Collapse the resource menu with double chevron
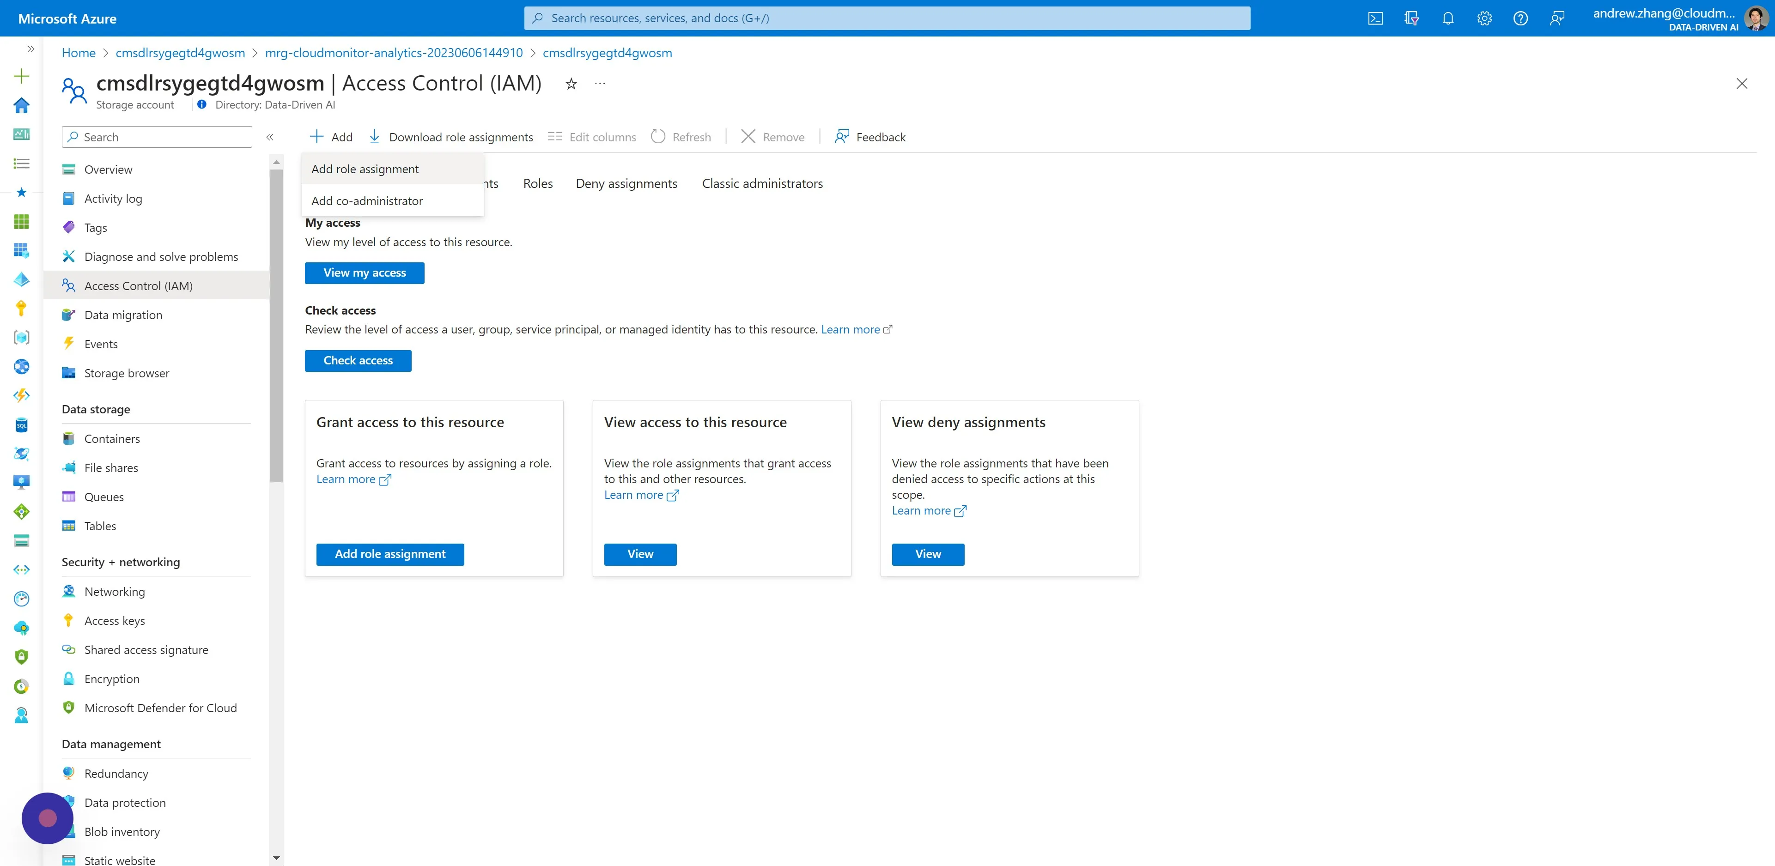 (x=270, y=137)
